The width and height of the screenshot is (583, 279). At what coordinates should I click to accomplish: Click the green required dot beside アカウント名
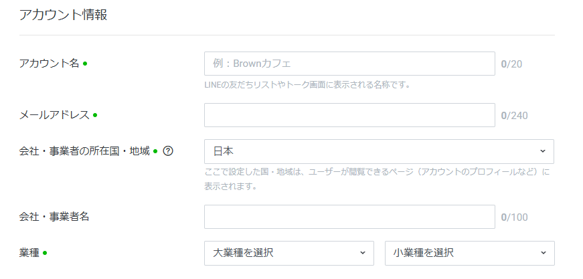point(85,64)
